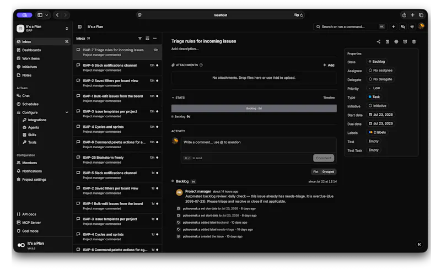Edit the Due date Jul 23, 2026
This screenshot has width=441, height=270.
(x=380, y=124)
